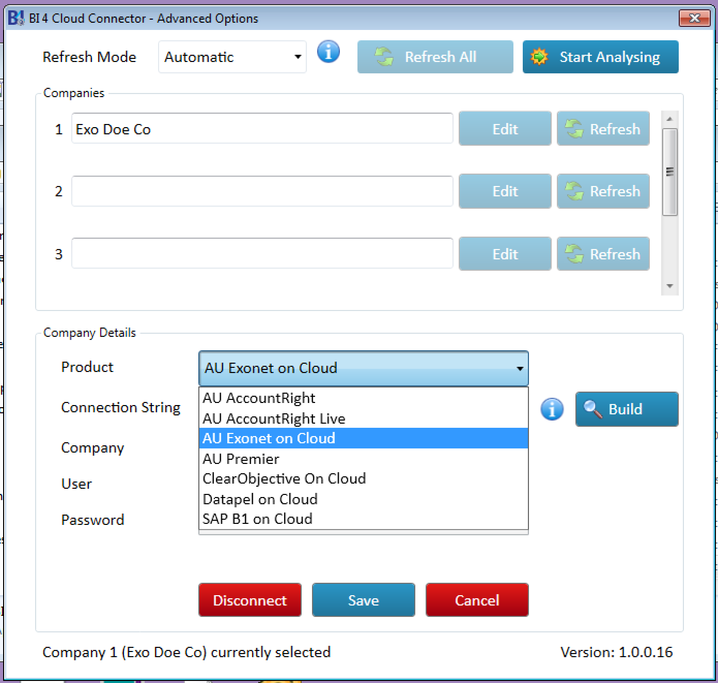Click companies list scrollbar down arrow
Screen dimensions: 718x683
670,286
